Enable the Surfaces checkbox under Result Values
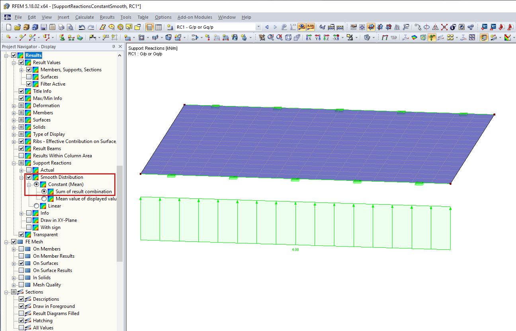 29,77
